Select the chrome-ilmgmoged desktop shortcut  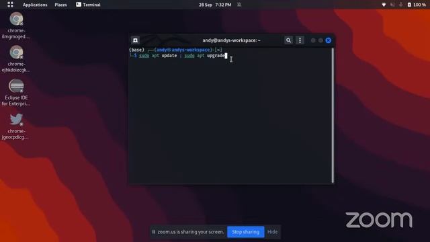pos(16,26)
